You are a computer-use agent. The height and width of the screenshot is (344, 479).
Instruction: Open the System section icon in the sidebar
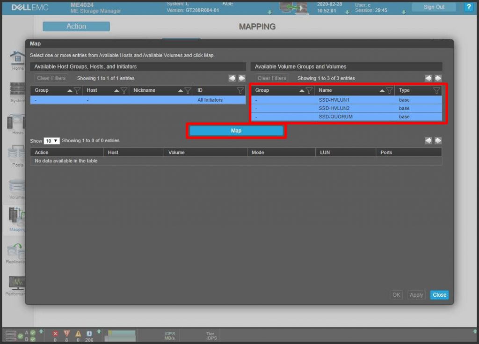[x=17, y=88]
